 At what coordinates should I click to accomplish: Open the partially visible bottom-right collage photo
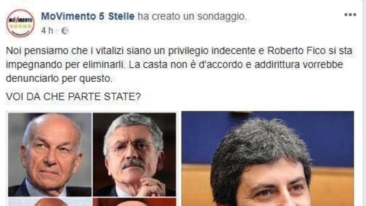[x=135, y=202]
